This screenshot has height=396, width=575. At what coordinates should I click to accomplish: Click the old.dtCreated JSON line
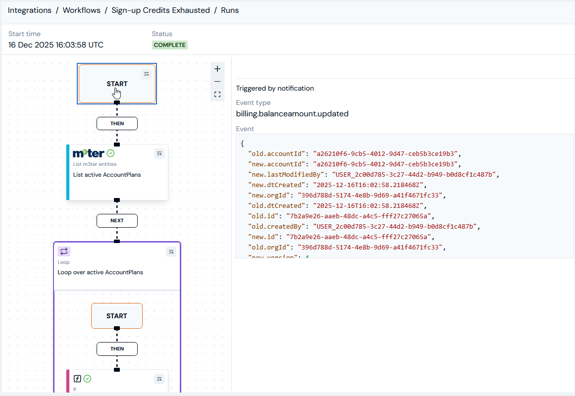pos(337,206)
